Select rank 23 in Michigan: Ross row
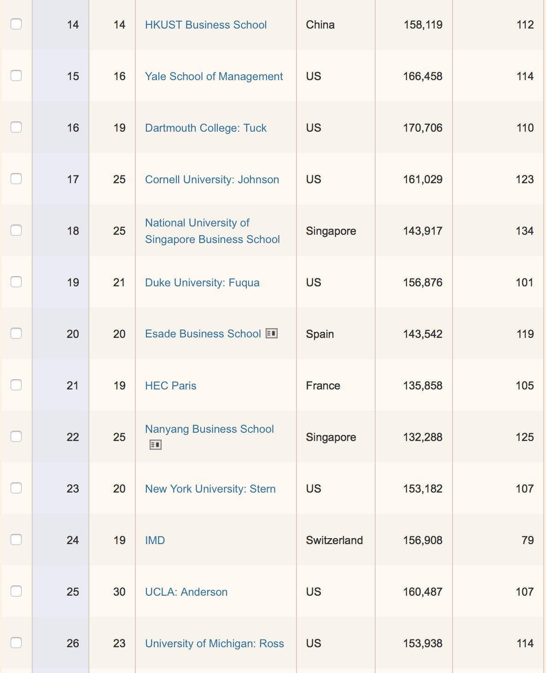Viewport: 546px width, 673px height. (x=119, y=644)
